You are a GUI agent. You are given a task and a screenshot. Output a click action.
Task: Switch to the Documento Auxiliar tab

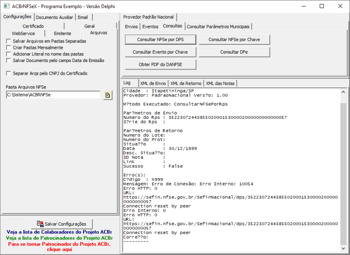pyautogui.click(x=55, y=17)
